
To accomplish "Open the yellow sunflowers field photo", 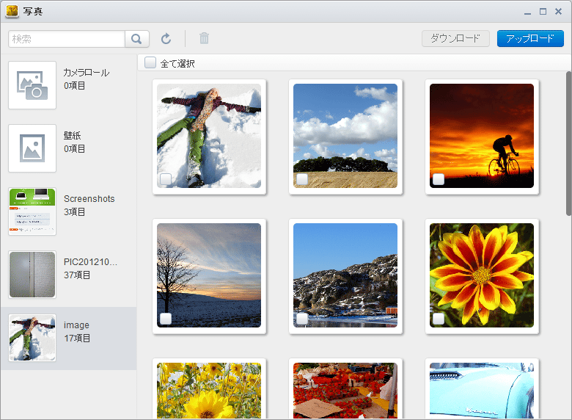I will click(209, 391).
